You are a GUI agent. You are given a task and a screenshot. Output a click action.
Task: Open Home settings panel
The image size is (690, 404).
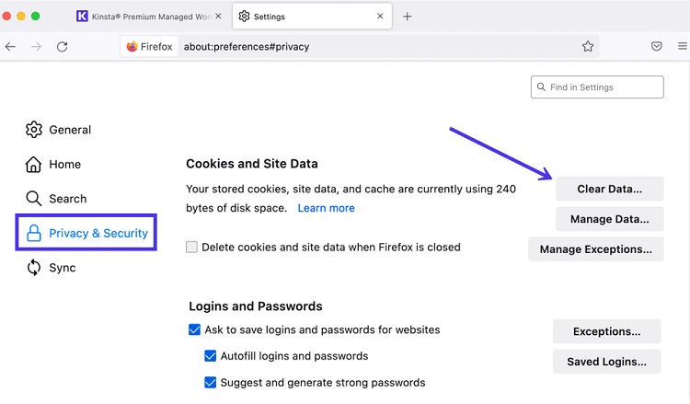click(53, 164)
